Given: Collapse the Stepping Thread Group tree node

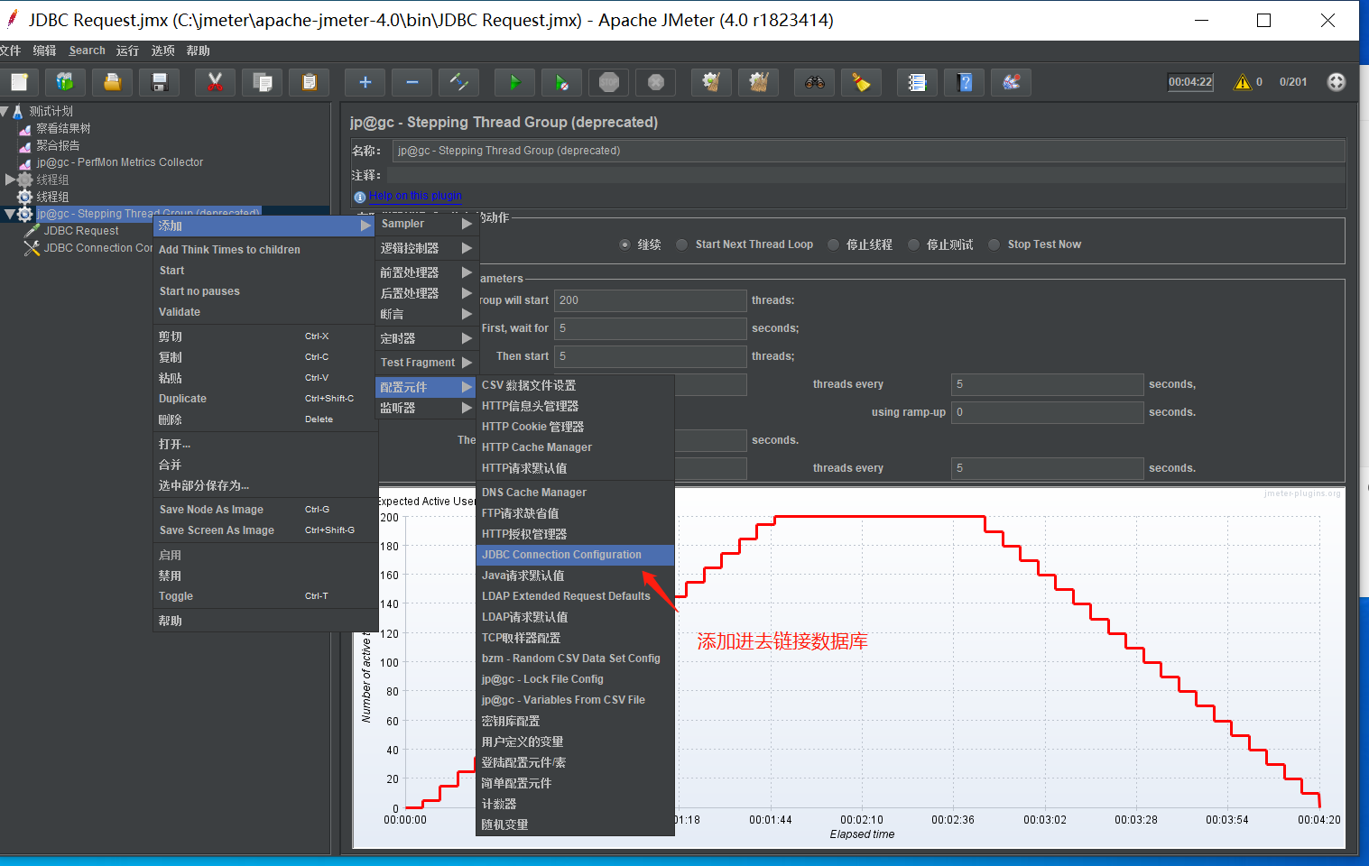Looking at the screenshot, I should point(10,214).
